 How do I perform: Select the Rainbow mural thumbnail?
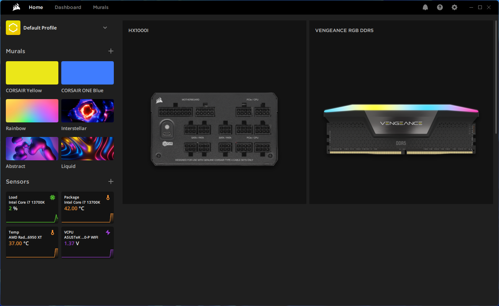(x=32, y=111)
